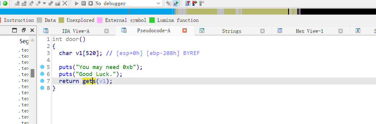Open the small arrow dropdown beside the structure icon
This screenshot has height=124, width=376.
tap(44, 3)
